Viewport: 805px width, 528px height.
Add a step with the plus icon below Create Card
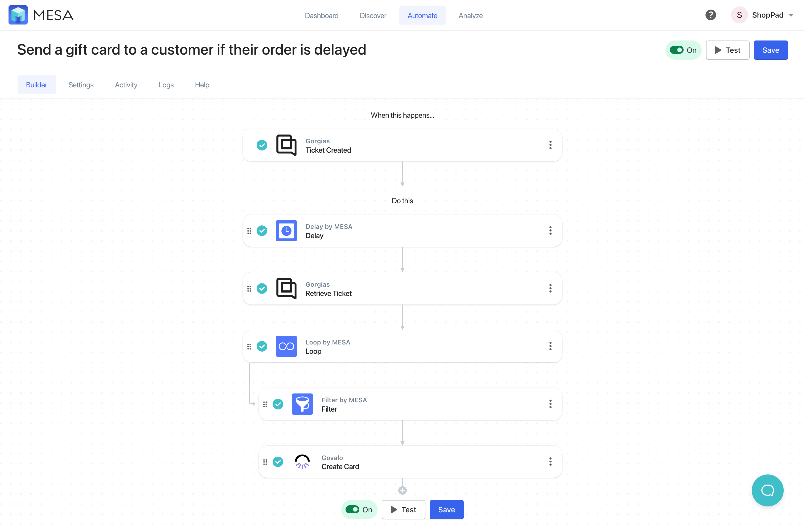(x=402, y=490)
